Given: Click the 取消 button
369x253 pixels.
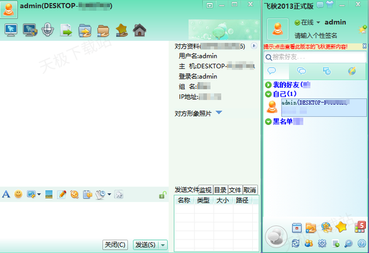Looking at the screenshot, I should point(250,190).
